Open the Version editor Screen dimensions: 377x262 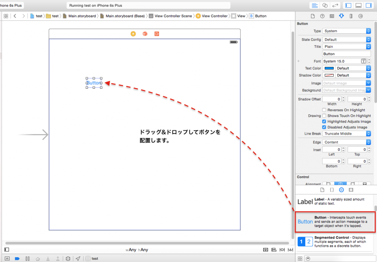(335, 6)
